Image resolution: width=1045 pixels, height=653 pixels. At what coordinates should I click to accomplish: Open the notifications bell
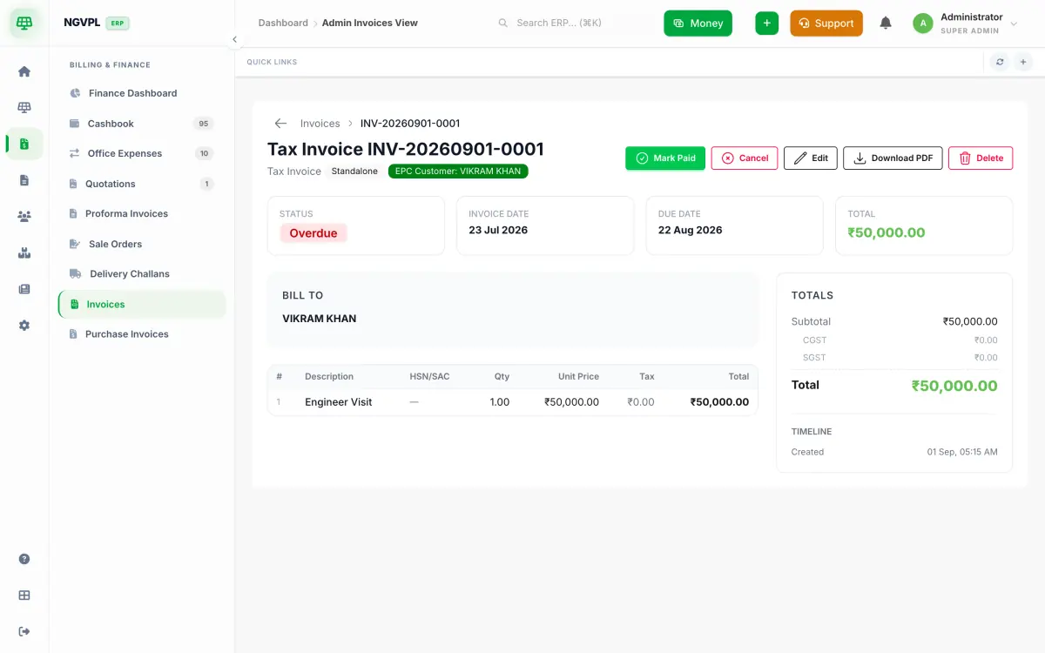[886, 24]
